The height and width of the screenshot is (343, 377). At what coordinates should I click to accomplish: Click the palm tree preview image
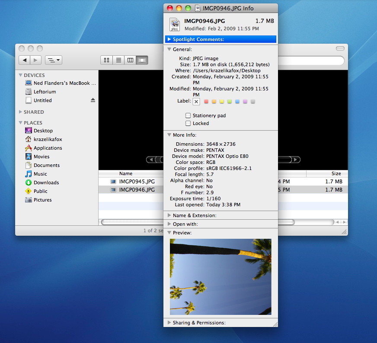tap(220, 277)
